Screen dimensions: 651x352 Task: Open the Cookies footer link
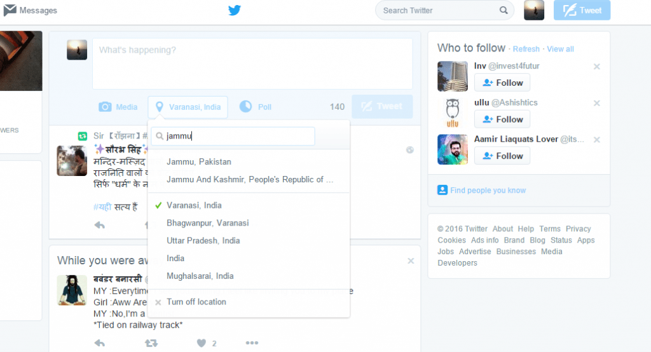click(452, 240)
